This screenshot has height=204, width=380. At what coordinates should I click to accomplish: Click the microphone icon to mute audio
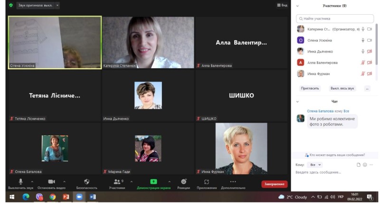20,182
